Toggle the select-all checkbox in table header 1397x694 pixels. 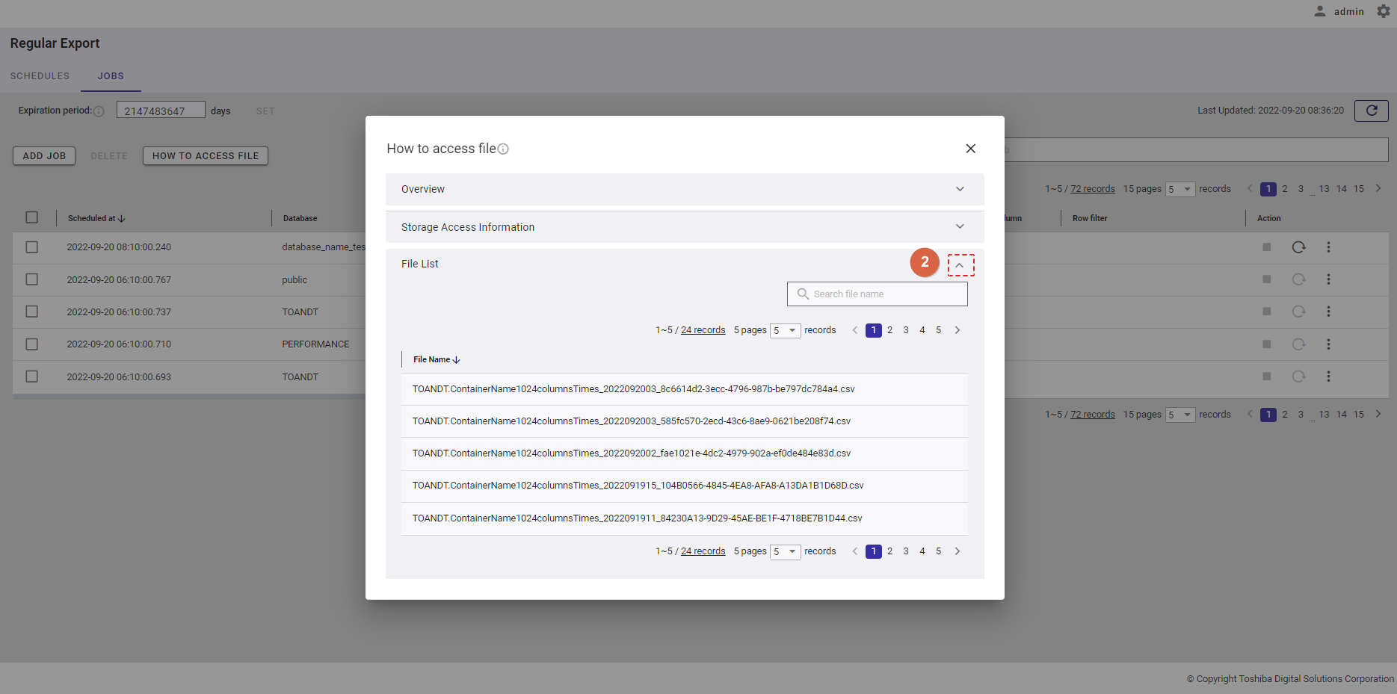coord(31,217)
